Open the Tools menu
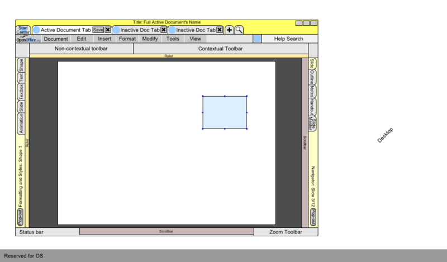The height and width of the screenshot is (262, 447). [x=173, y=39]
